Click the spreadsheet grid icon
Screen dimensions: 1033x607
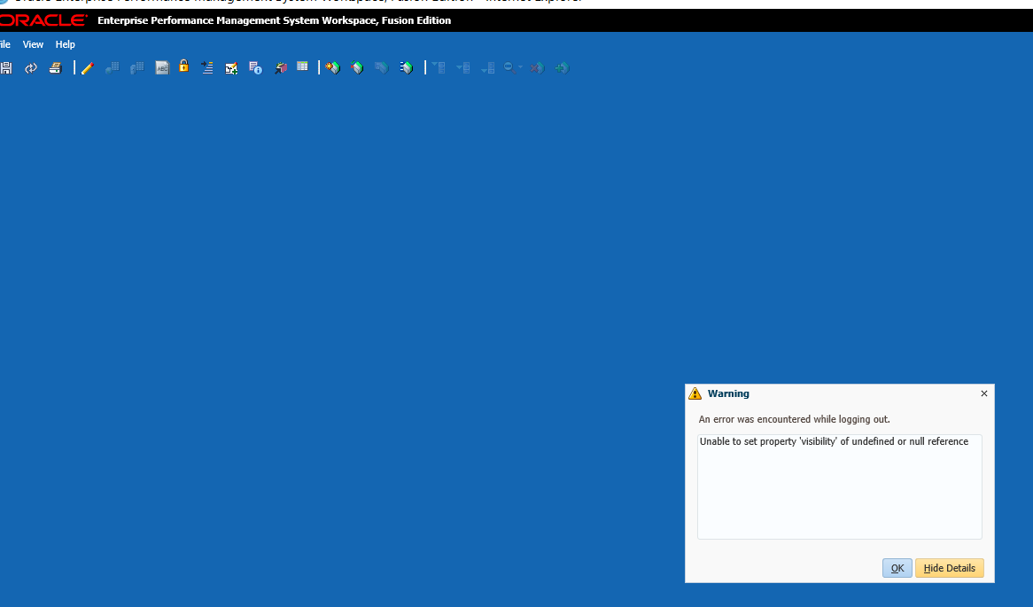(302, 66)
